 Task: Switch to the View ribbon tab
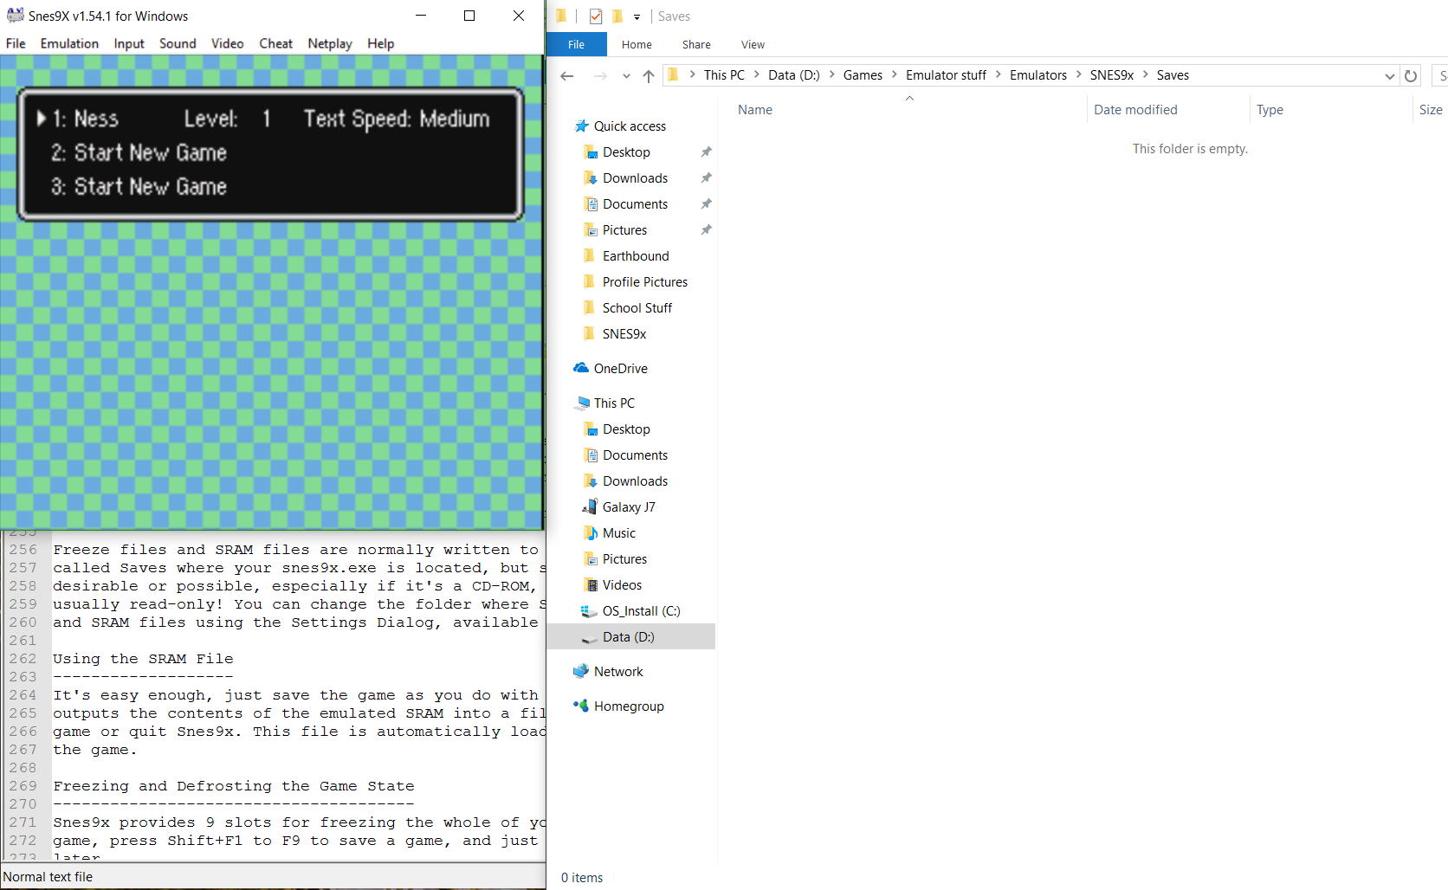[x=753, y=44]
